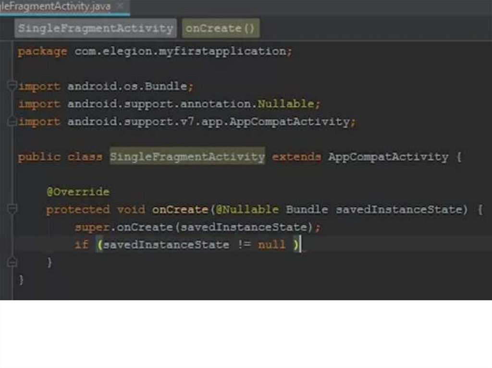Viewport: 492px width, 368px height.
Task: Click the @Nullable parameter annotation
Action: [245, 210]
